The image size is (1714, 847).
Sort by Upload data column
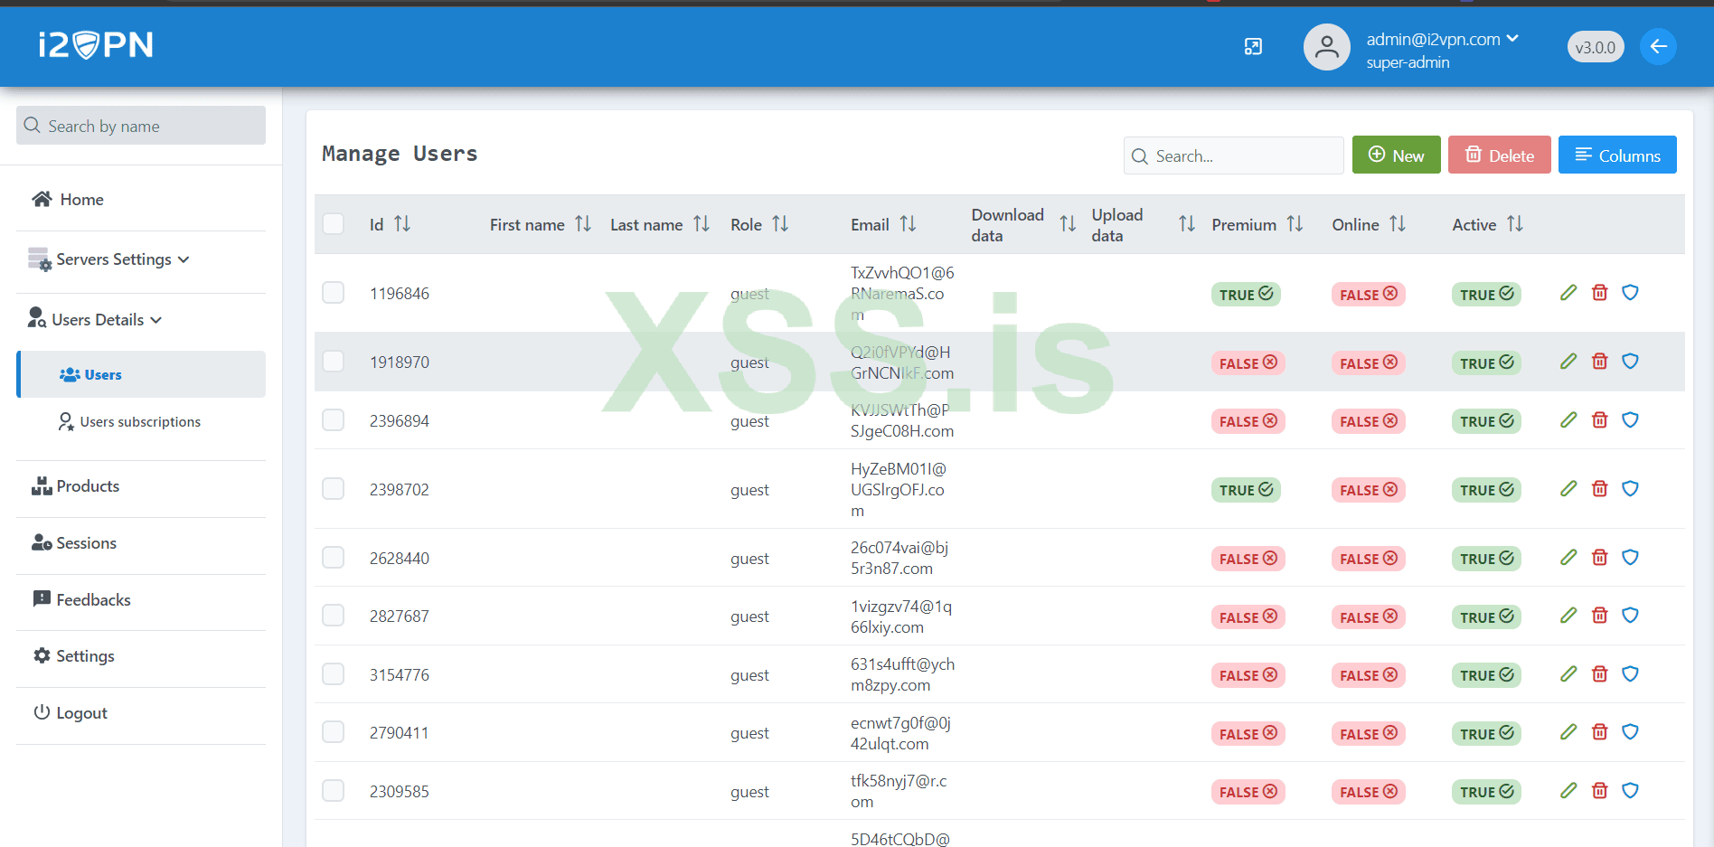point(1187,224)
